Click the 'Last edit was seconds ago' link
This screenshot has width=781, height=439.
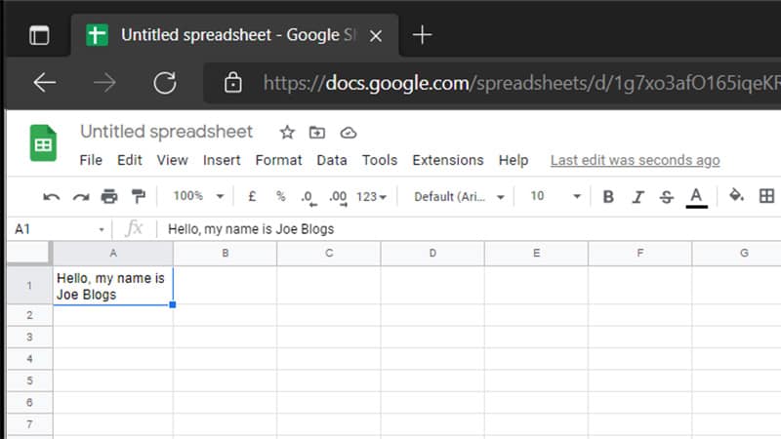635,160
